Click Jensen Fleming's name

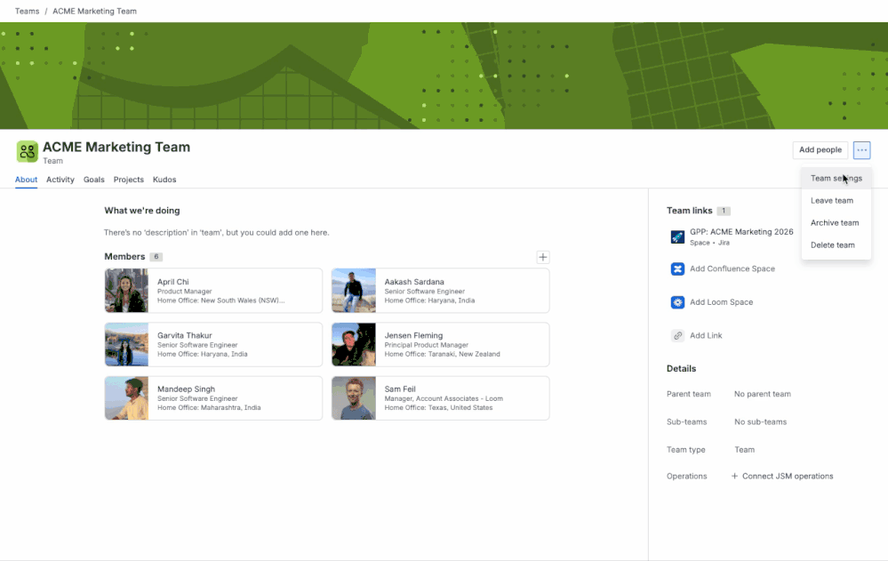[x=413, y=336]
